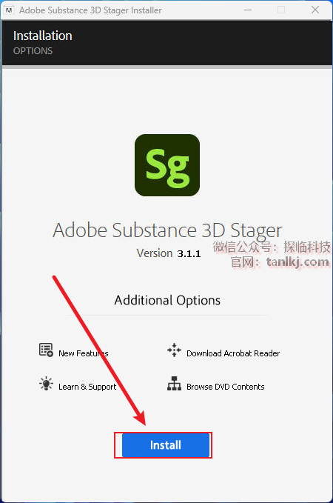Select the Learn & Support lightbulb icon

point(46,383)
